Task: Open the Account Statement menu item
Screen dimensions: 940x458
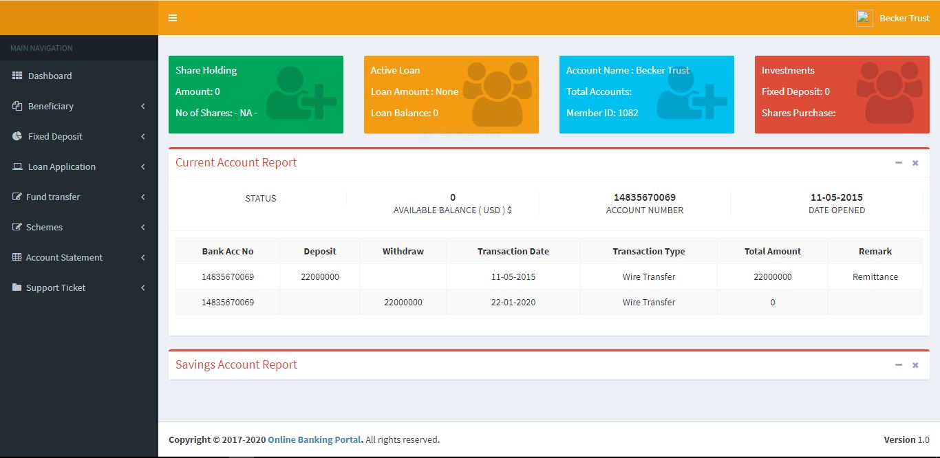Action: tap(79, 257)
